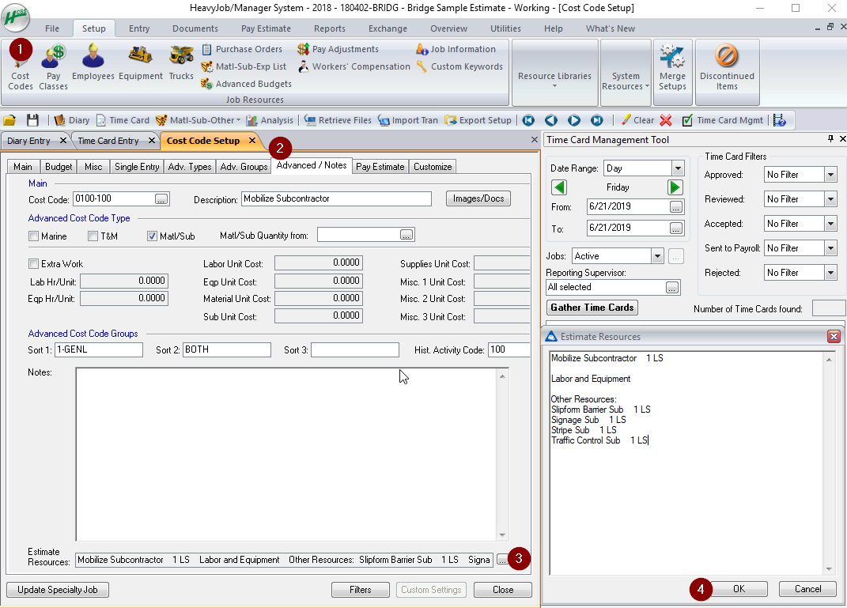Open the Diary toolbar item
The width and height of the screenshot is (847, 608).
coord(76,119)
